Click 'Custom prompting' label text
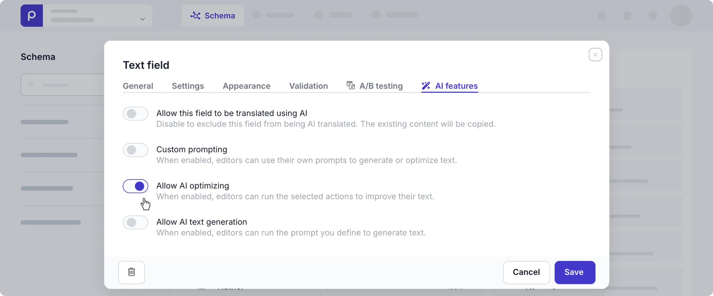The width and height of the screenshot is (713, 296). click(x=192, y=150)
